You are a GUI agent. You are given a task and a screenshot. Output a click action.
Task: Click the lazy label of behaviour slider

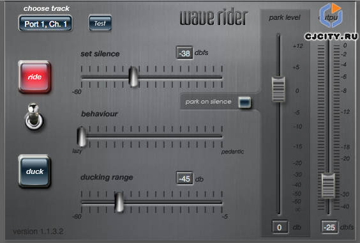coord(77,151)
